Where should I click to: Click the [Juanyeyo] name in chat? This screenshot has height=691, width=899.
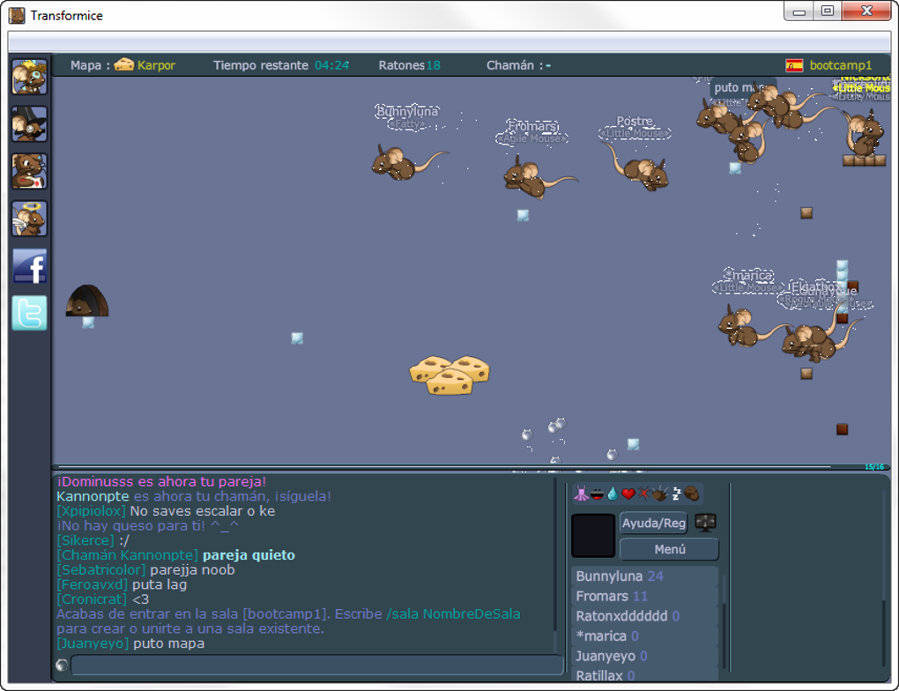(93, 643)
